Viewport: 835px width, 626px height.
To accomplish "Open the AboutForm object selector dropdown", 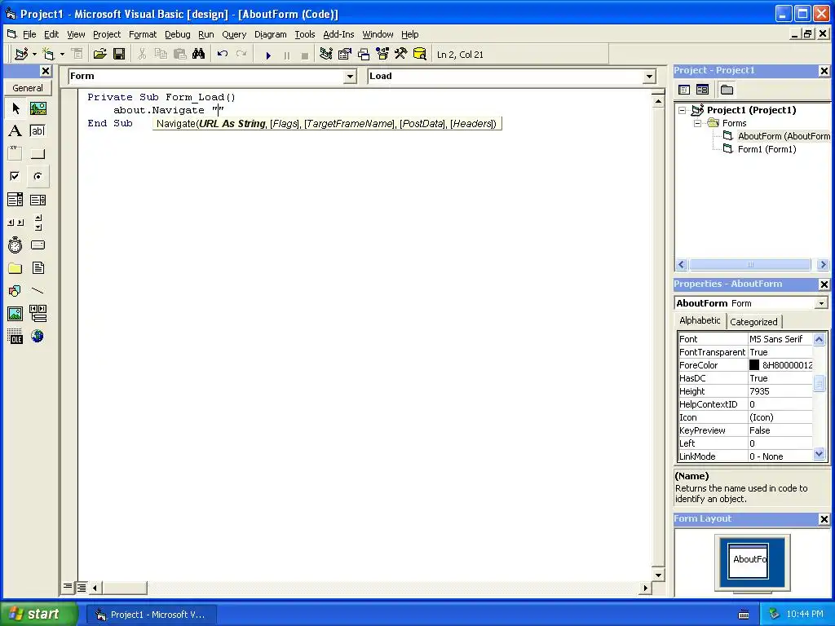I will click(x=821, y=303).
